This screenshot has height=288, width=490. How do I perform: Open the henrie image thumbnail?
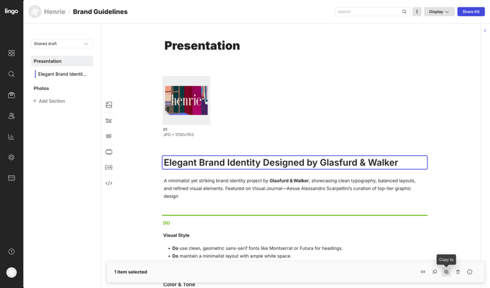click(x=186, y=100)
